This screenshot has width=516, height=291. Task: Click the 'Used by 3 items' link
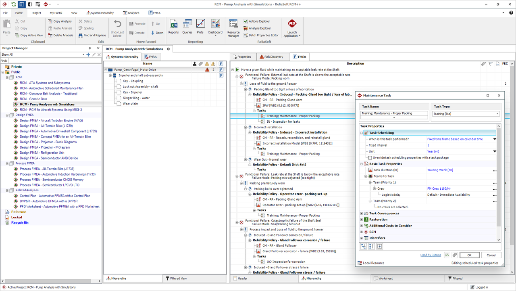click(431, 255)
